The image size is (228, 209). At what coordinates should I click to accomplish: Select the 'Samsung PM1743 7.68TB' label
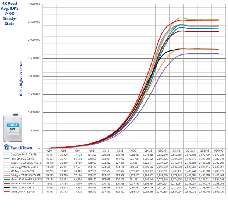(24, 167)
